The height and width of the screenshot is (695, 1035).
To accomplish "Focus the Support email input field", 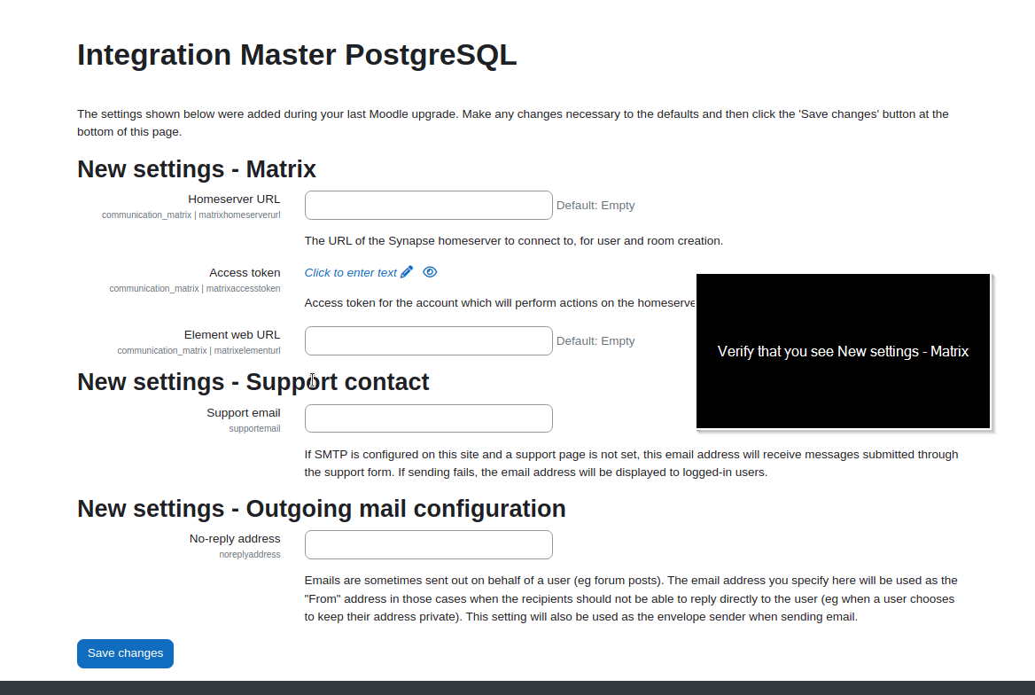I will point(428,418).
